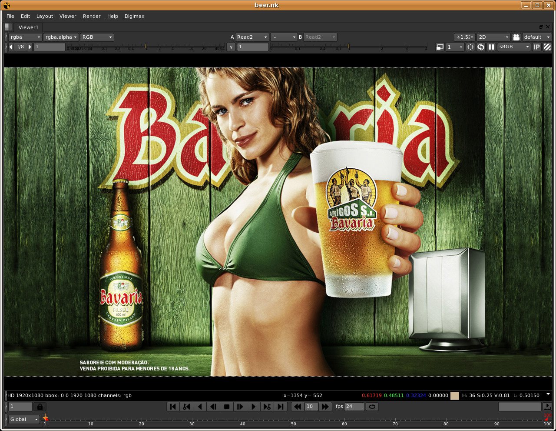Skip forward by frame increment

pos(325,407)
